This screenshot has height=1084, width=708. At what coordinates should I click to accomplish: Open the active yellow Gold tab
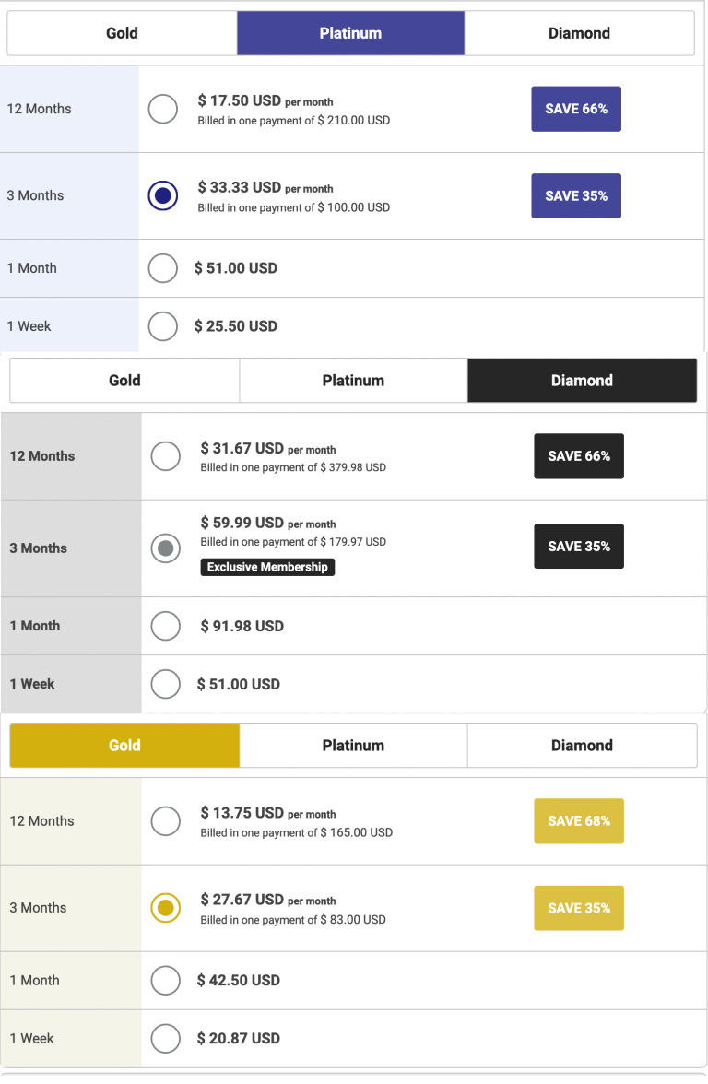click(124, 745)
